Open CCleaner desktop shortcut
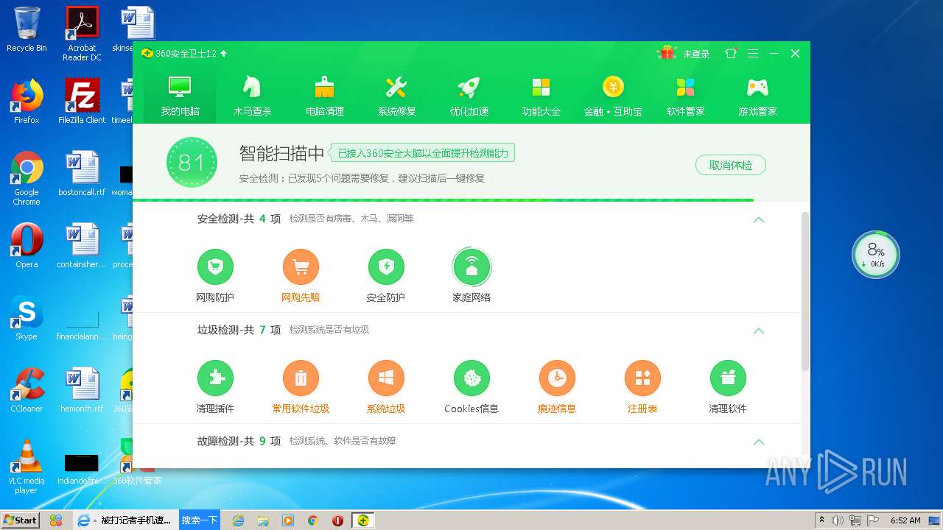This screenshot has width=943, height=530. [x=27, y=389]
